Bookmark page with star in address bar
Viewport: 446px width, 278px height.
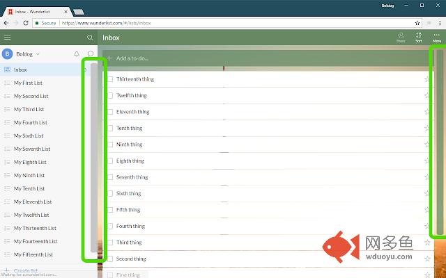pos(417,23)
